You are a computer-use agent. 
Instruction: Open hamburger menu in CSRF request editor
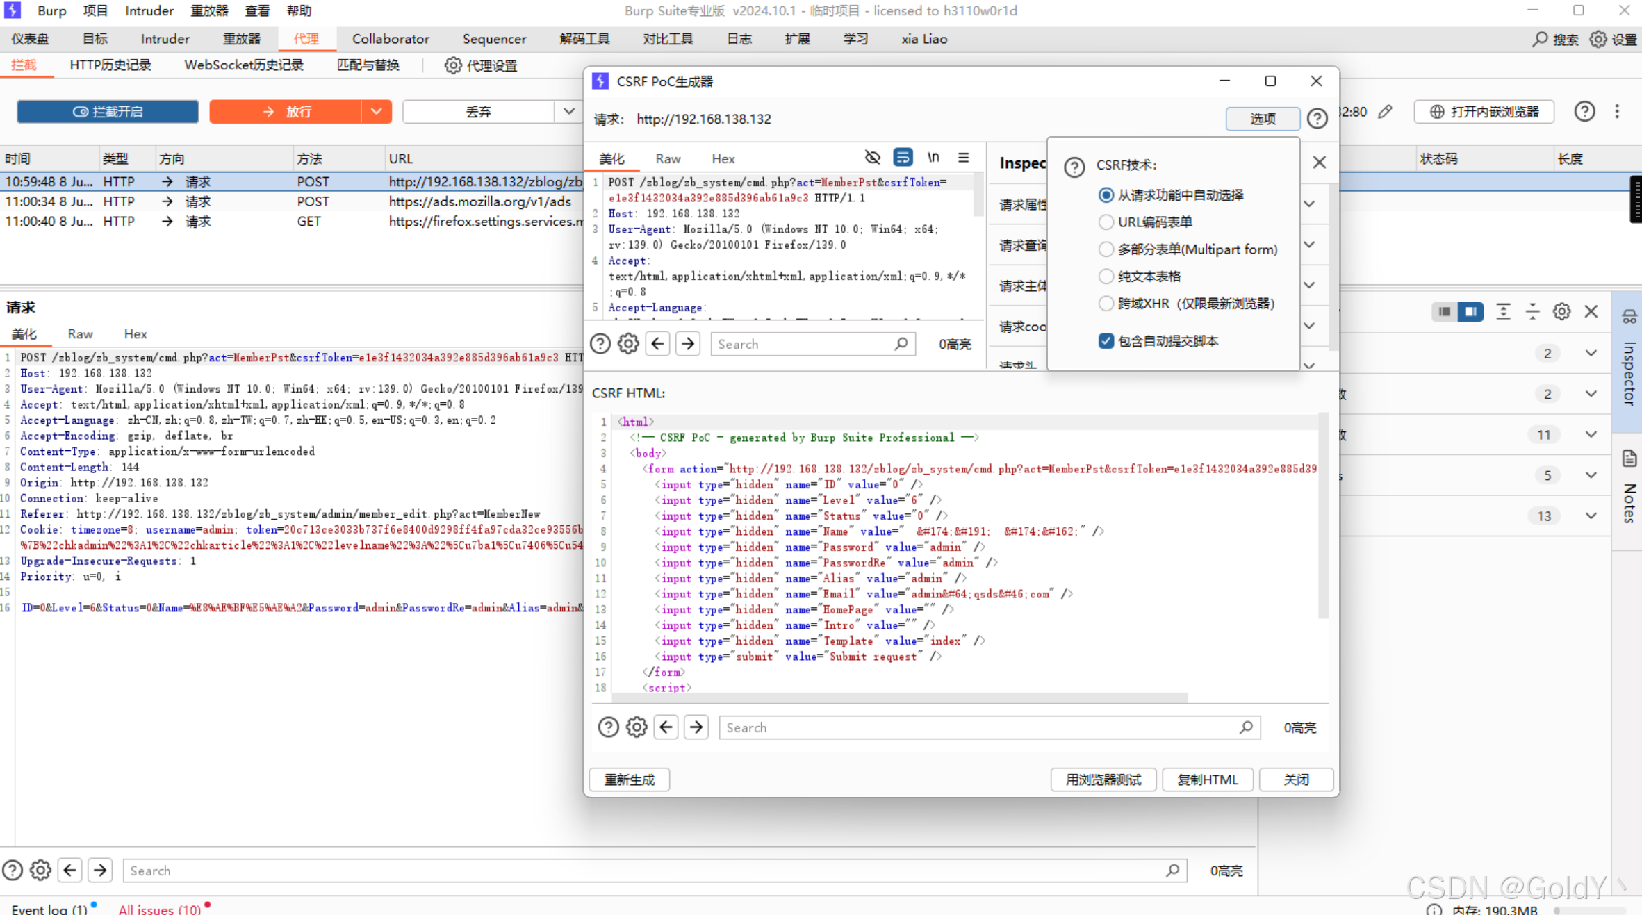click(x=963, y=158)
